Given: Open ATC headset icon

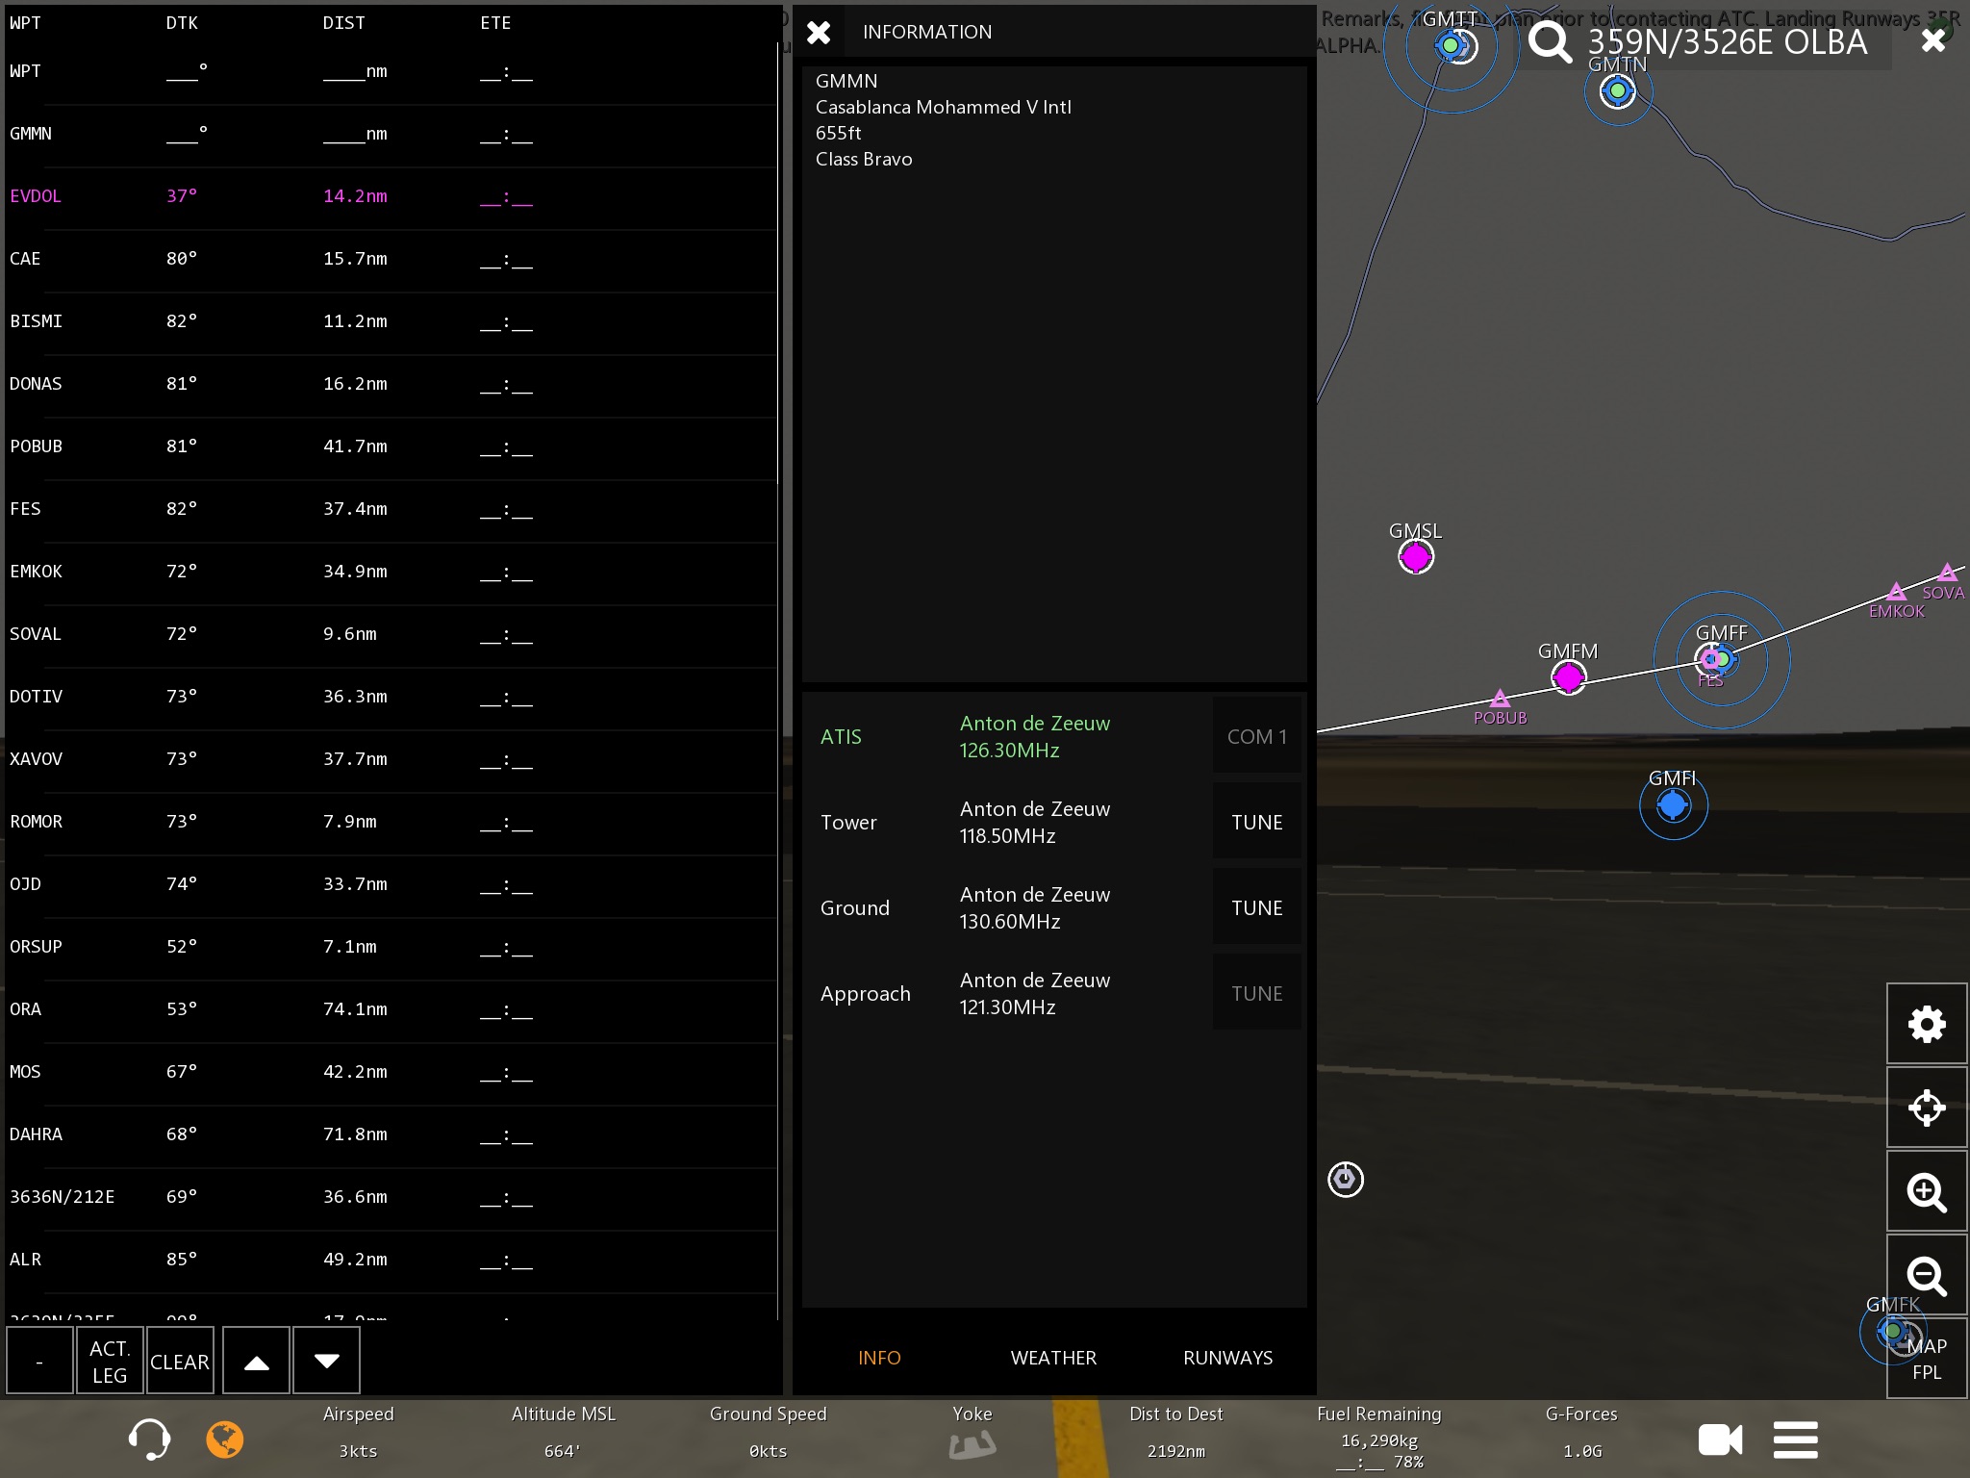Looking at the screenshot, I should (x=149, y=1440).
